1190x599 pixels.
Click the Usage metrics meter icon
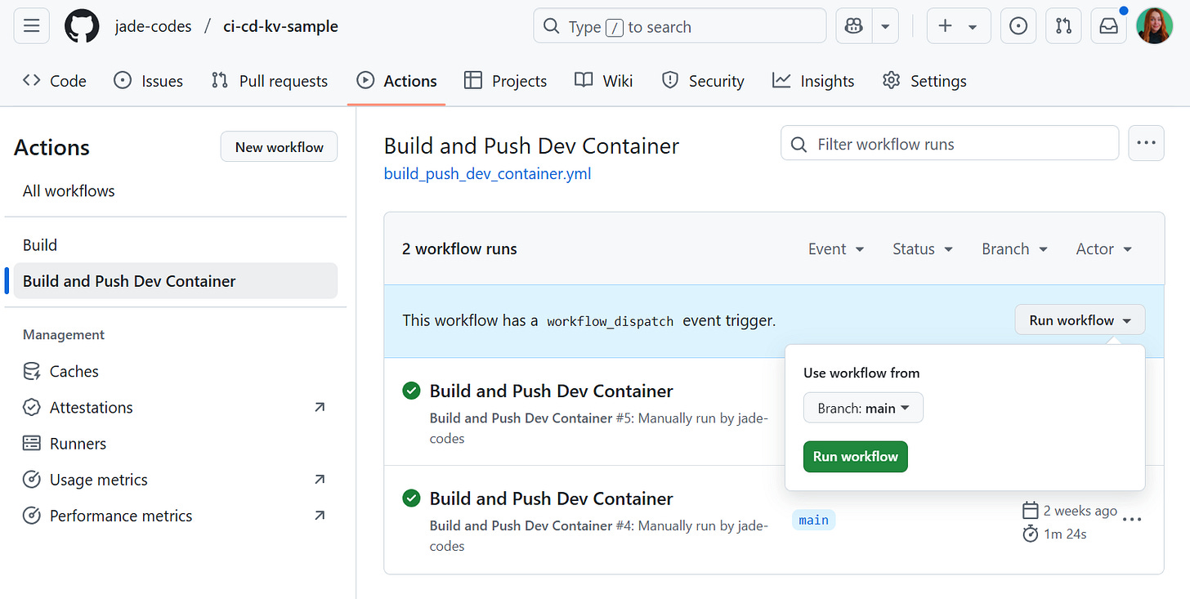pos(32,480)
